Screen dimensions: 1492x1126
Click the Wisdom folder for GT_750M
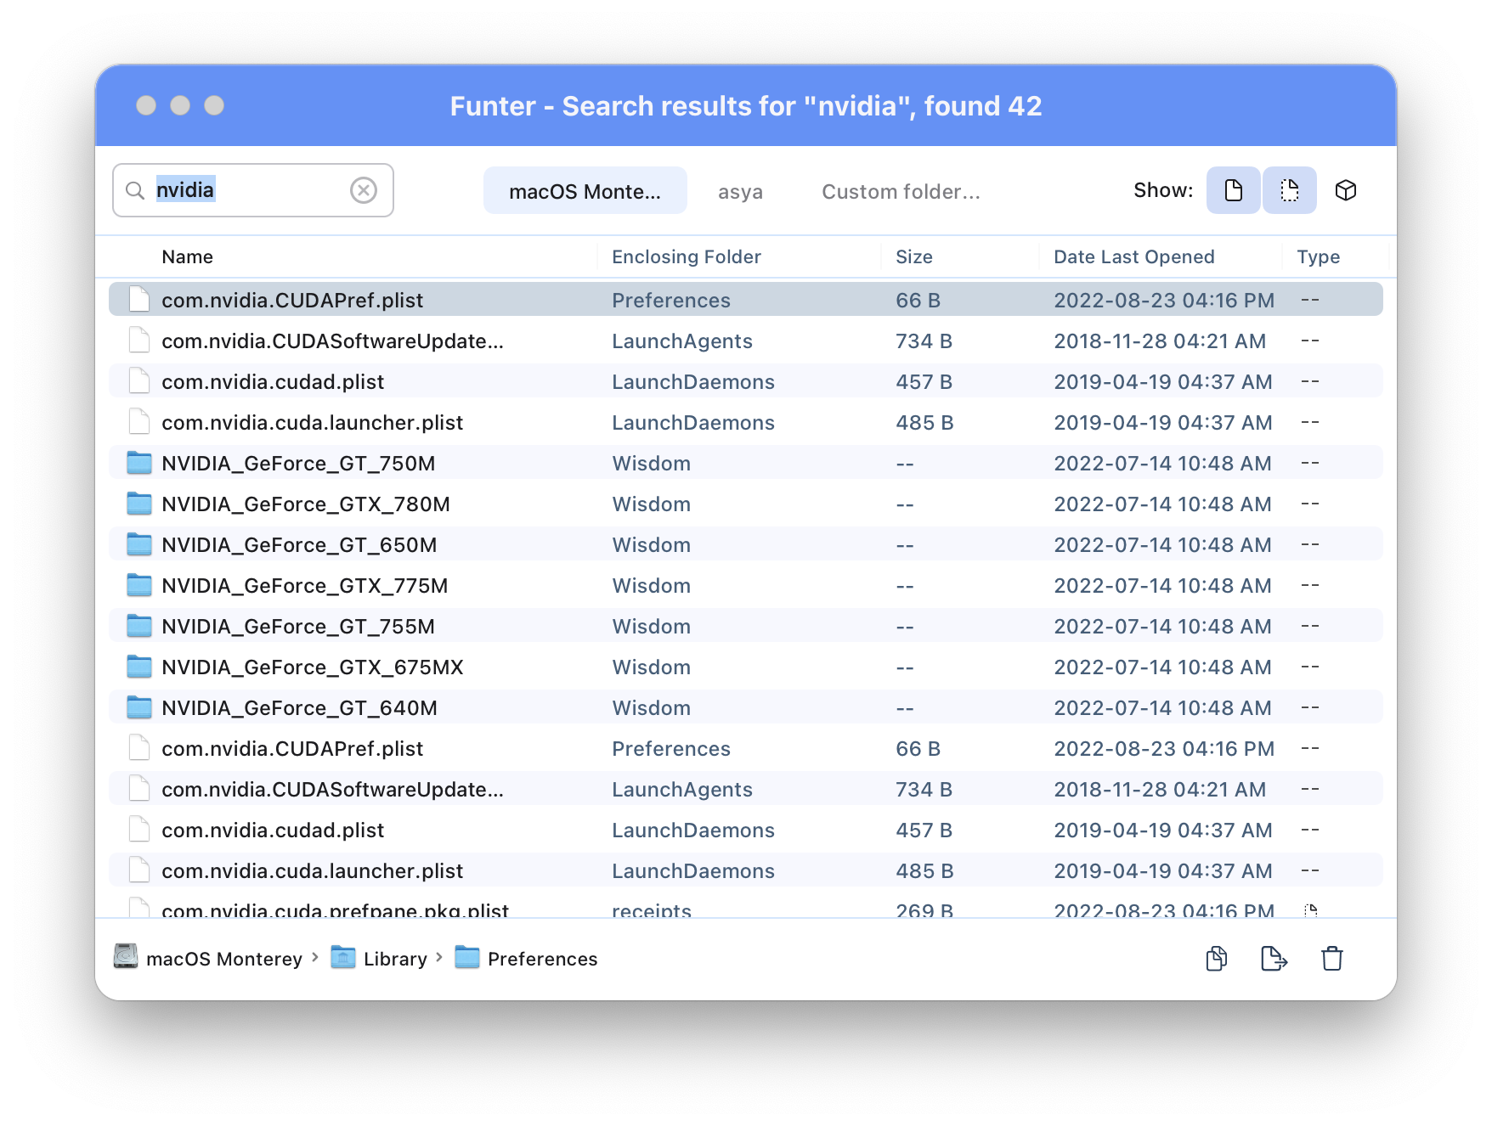pyautogui.click(x=651, y=463)
